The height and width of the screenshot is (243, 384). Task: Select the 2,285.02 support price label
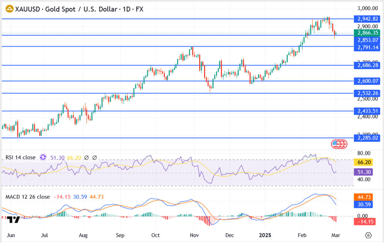(367, 138)
